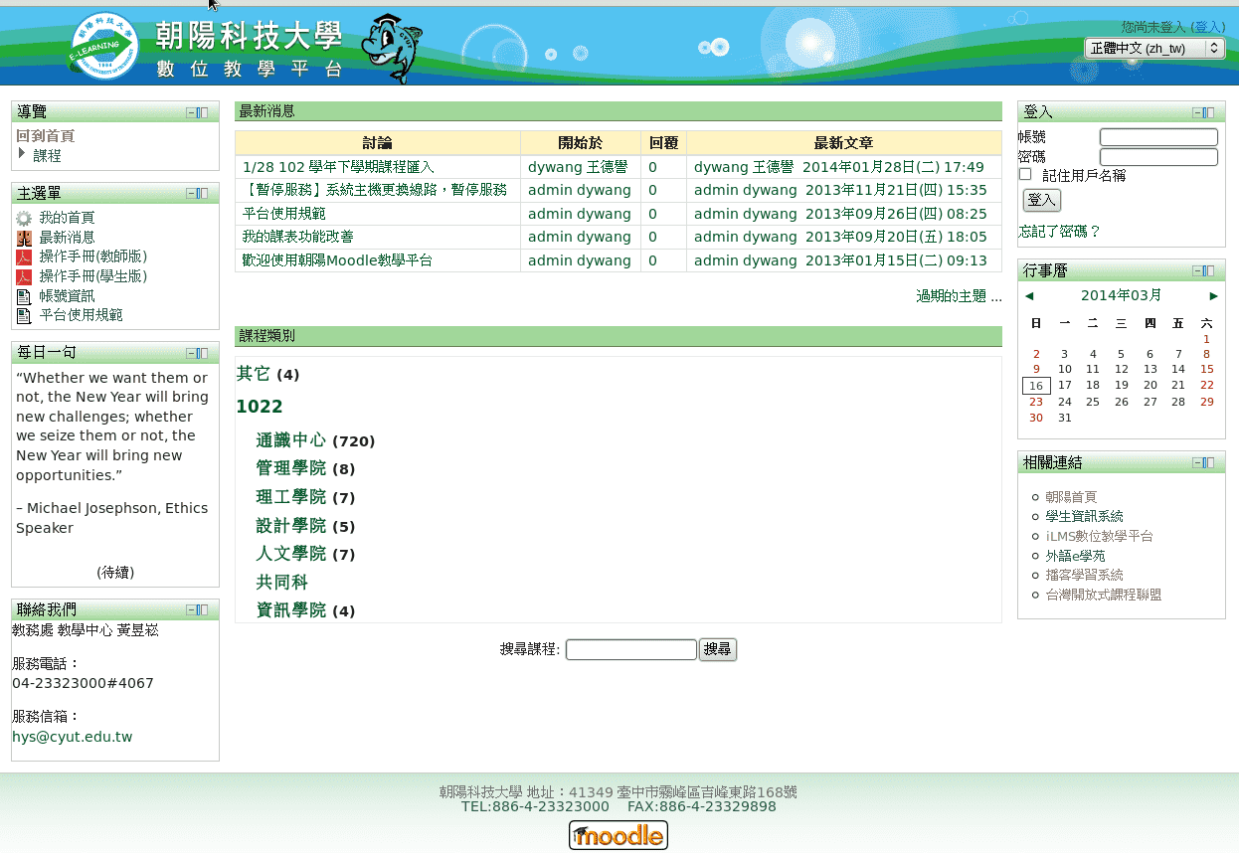Hide the 每日一句 block via its minus icon
The width and height of the screenshot is (1239, 859).
(x=191, y=353)
